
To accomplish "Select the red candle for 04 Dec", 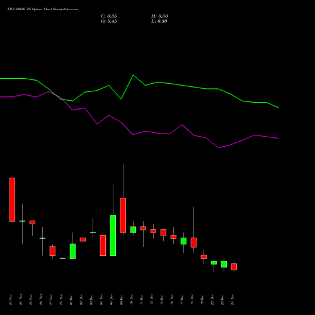I will click(x=103, y=245).
